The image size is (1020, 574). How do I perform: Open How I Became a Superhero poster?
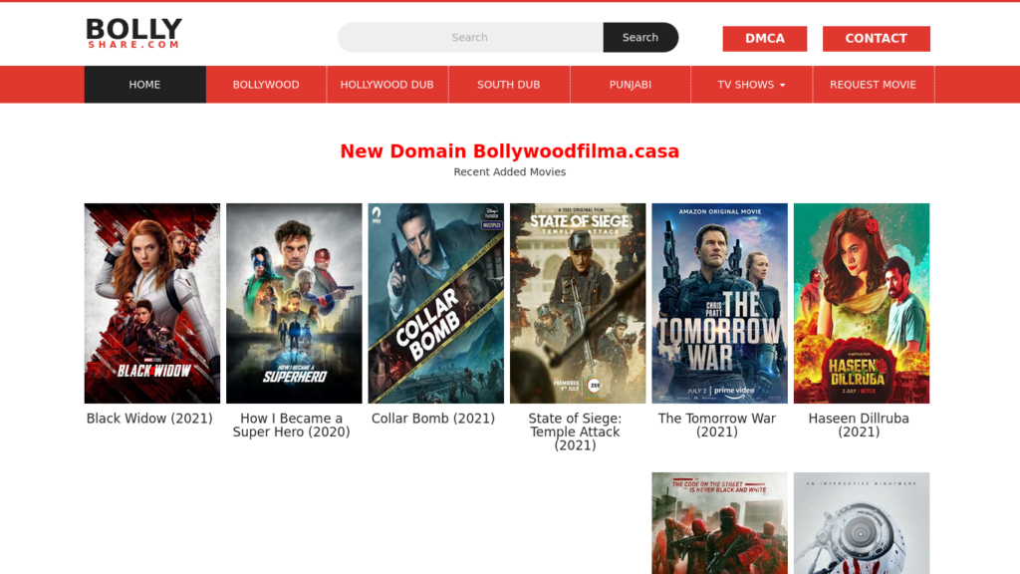(x=294, y=303)
